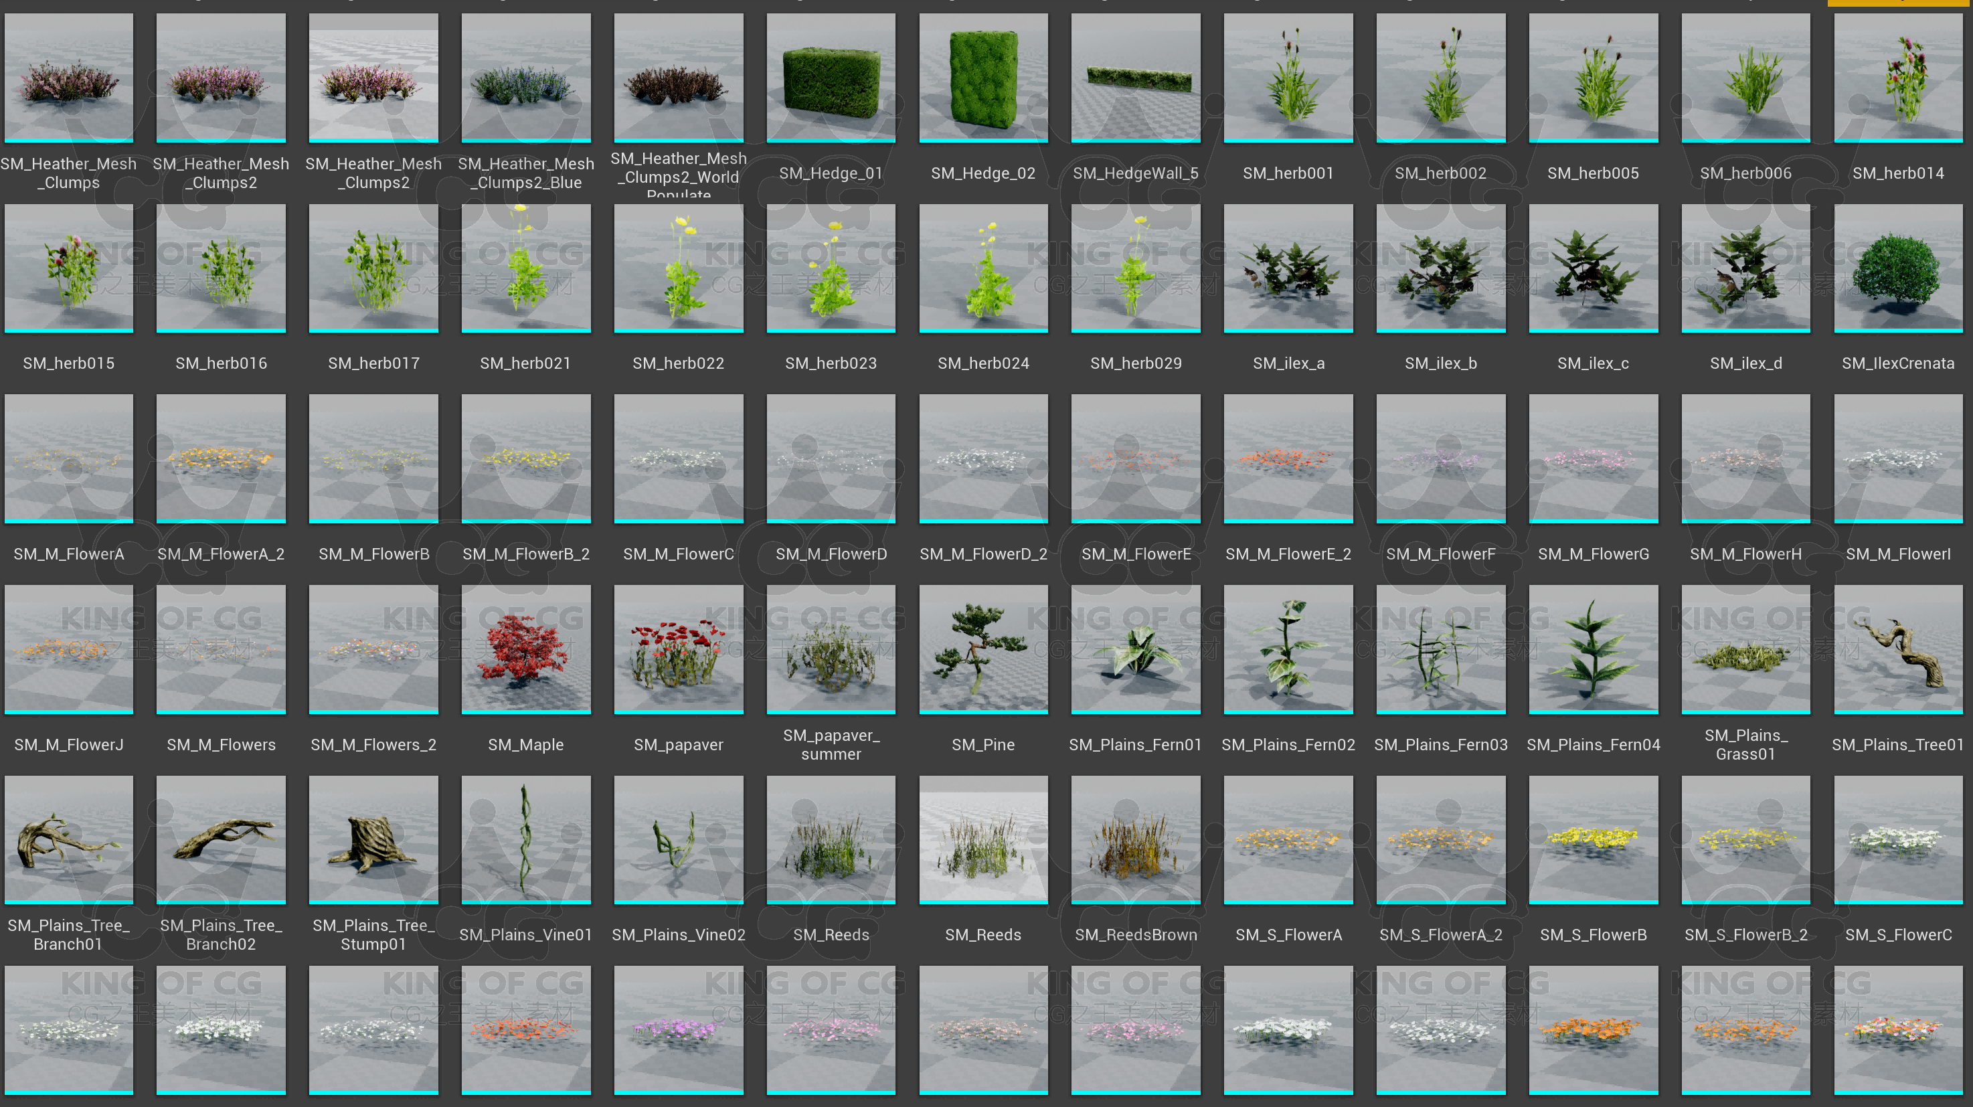Open the SM_Maple red tree thumbnail
Image resolution: width=1973 pixels, height=1107 pixels.
525,648
